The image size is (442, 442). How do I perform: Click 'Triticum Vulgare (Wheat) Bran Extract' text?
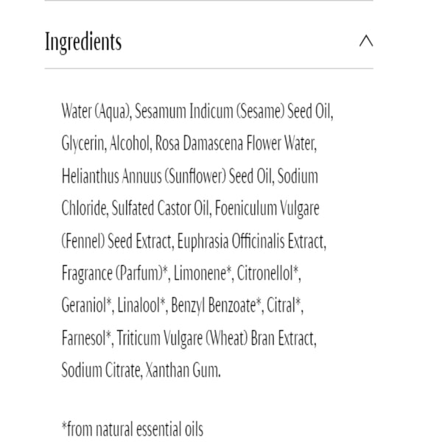click(217, 339)
